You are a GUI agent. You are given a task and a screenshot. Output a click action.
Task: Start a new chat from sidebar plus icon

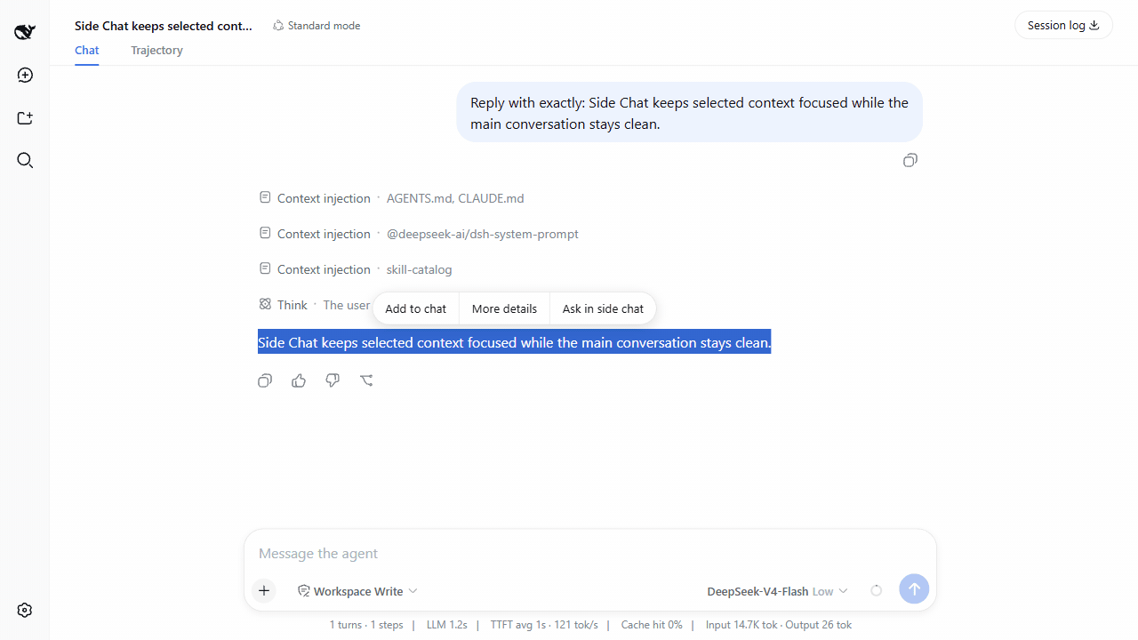tap(25, 76)
